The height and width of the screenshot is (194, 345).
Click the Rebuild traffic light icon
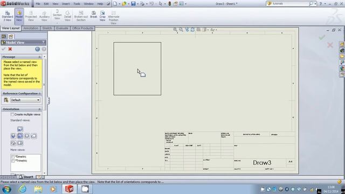pos(170,4)
